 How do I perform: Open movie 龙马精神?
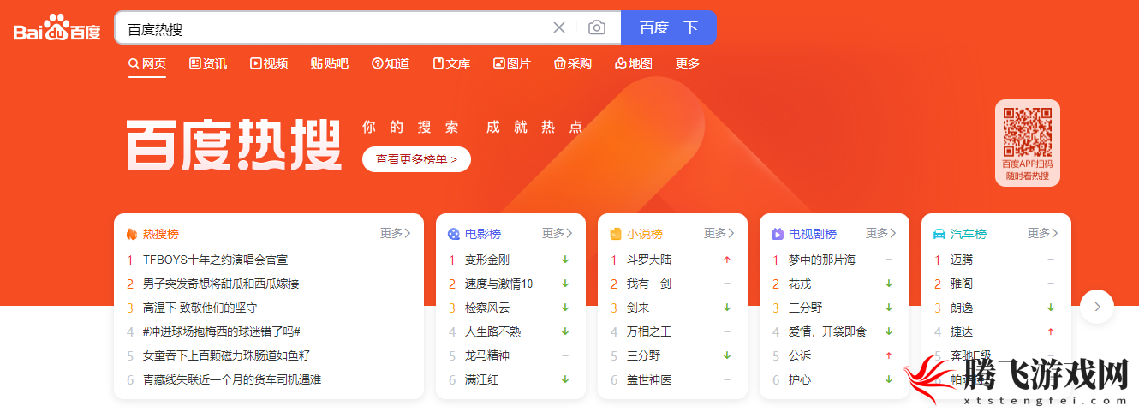click(x=487, y=355)
